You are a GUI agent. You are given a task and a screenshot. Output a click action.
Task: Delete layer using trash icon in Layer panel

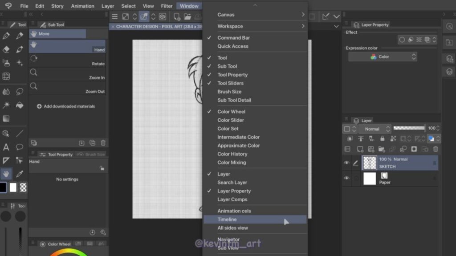point(436,149)
